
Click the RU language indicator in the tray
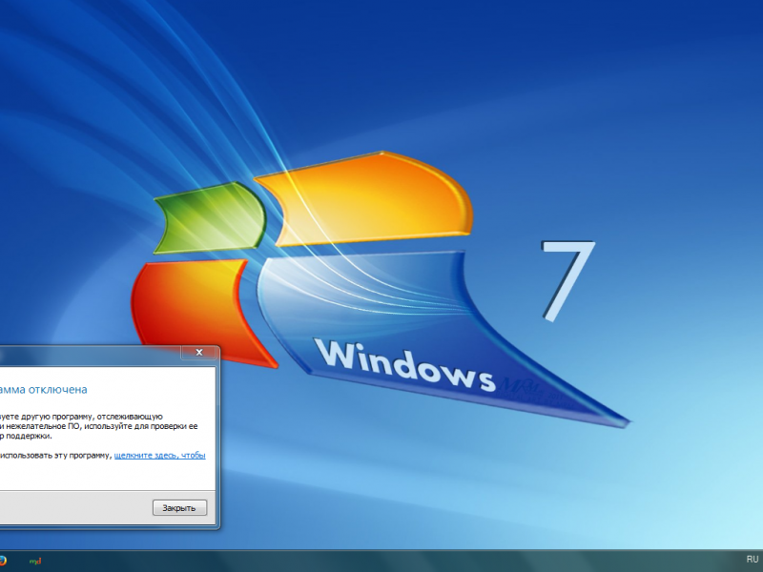coord(753,560)
